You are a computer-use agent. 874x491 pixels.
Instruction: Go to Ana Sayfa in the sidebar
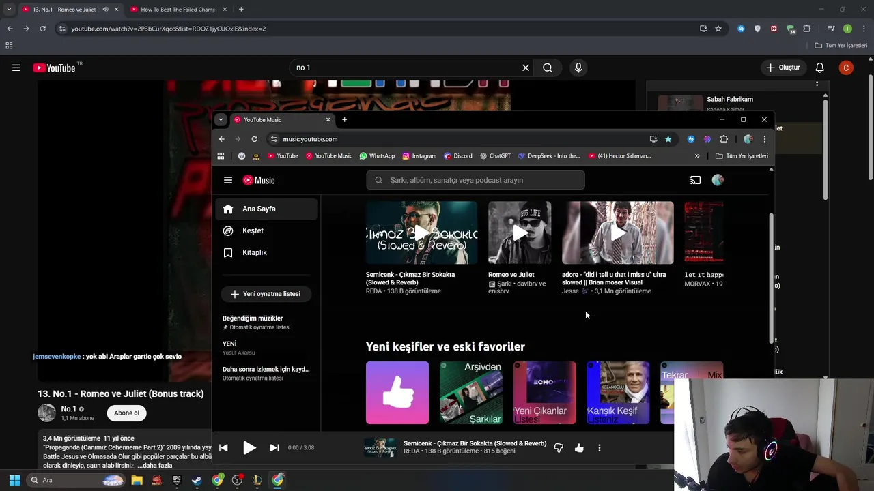point(266,209)
